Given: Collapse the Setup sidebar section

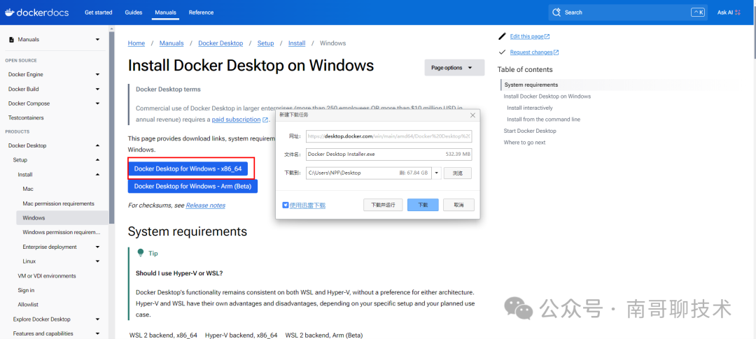Looking at the screenshot, I should (x=98, y=160).
